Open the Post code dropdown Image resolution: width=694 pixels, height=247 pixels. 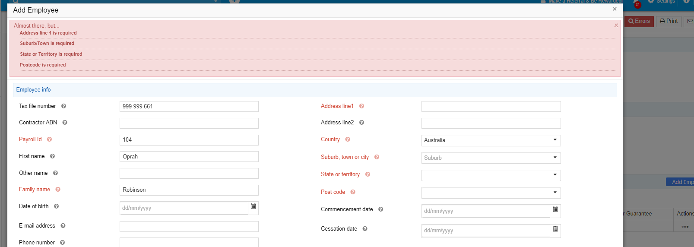pyautogui.click(x=491, y=193)
